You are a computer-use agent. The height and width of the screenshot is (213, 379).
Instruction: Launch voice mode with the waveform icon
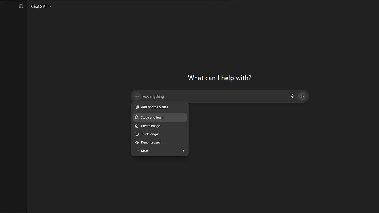(302, 96)
